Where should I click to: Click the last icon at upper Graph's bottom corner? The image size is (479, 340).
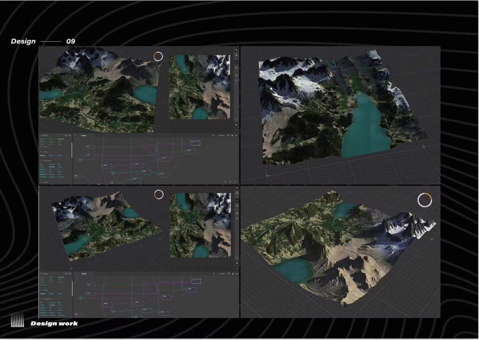(235, 182)
